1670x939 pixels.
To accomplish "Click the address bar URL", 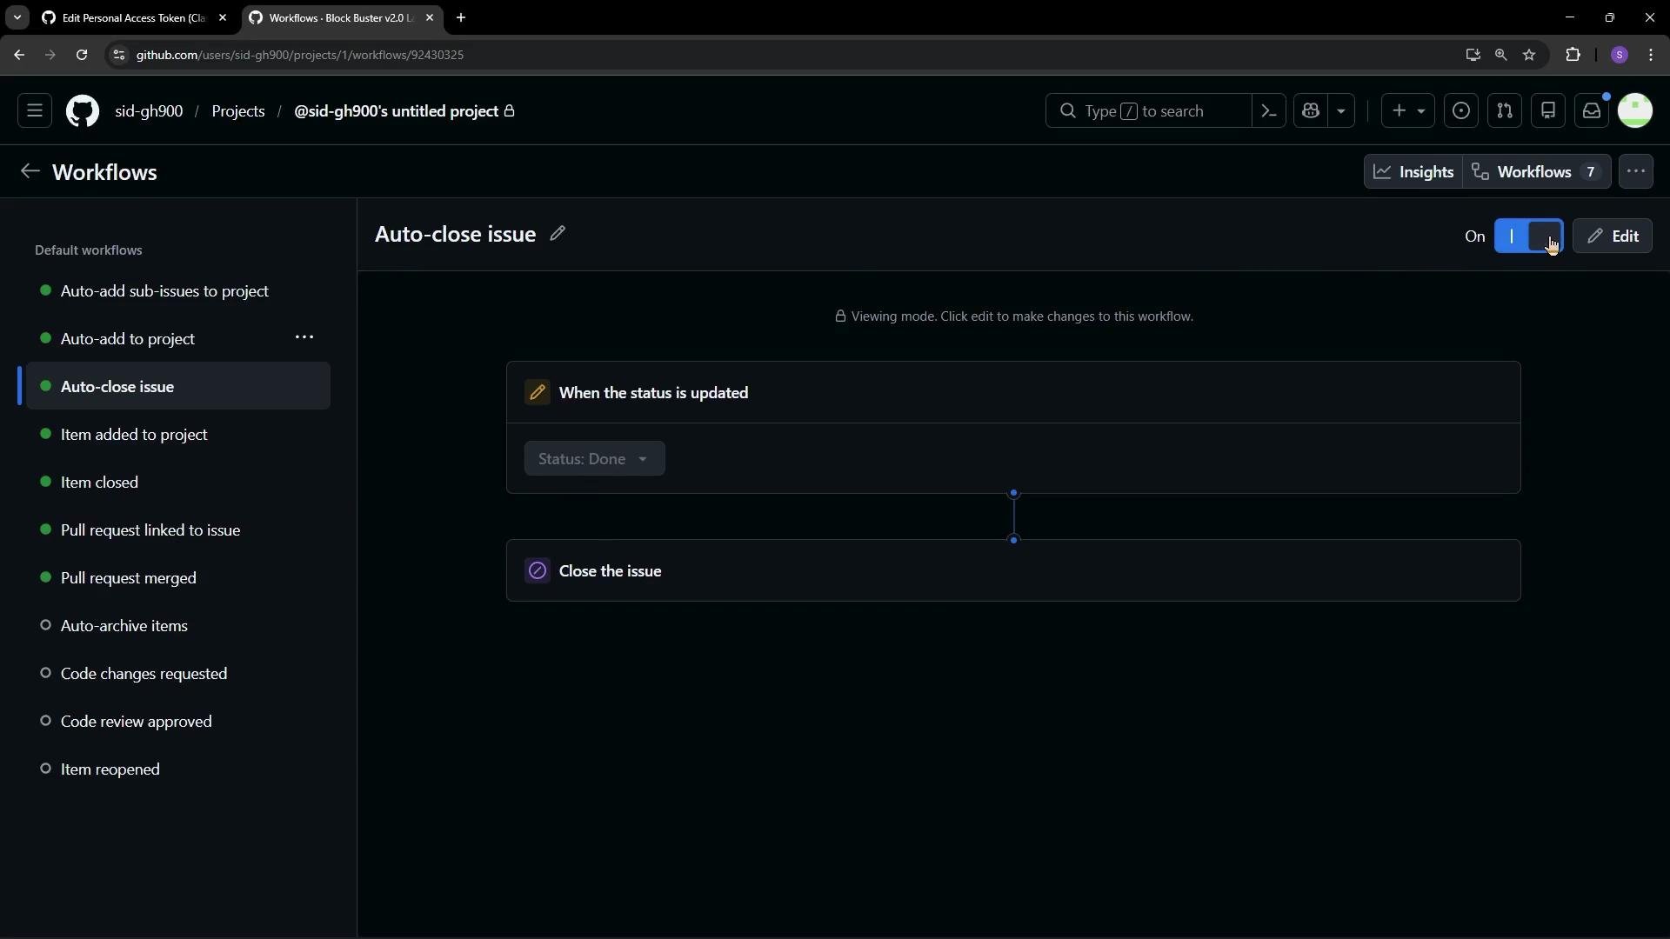I will [x=299, y=55].
